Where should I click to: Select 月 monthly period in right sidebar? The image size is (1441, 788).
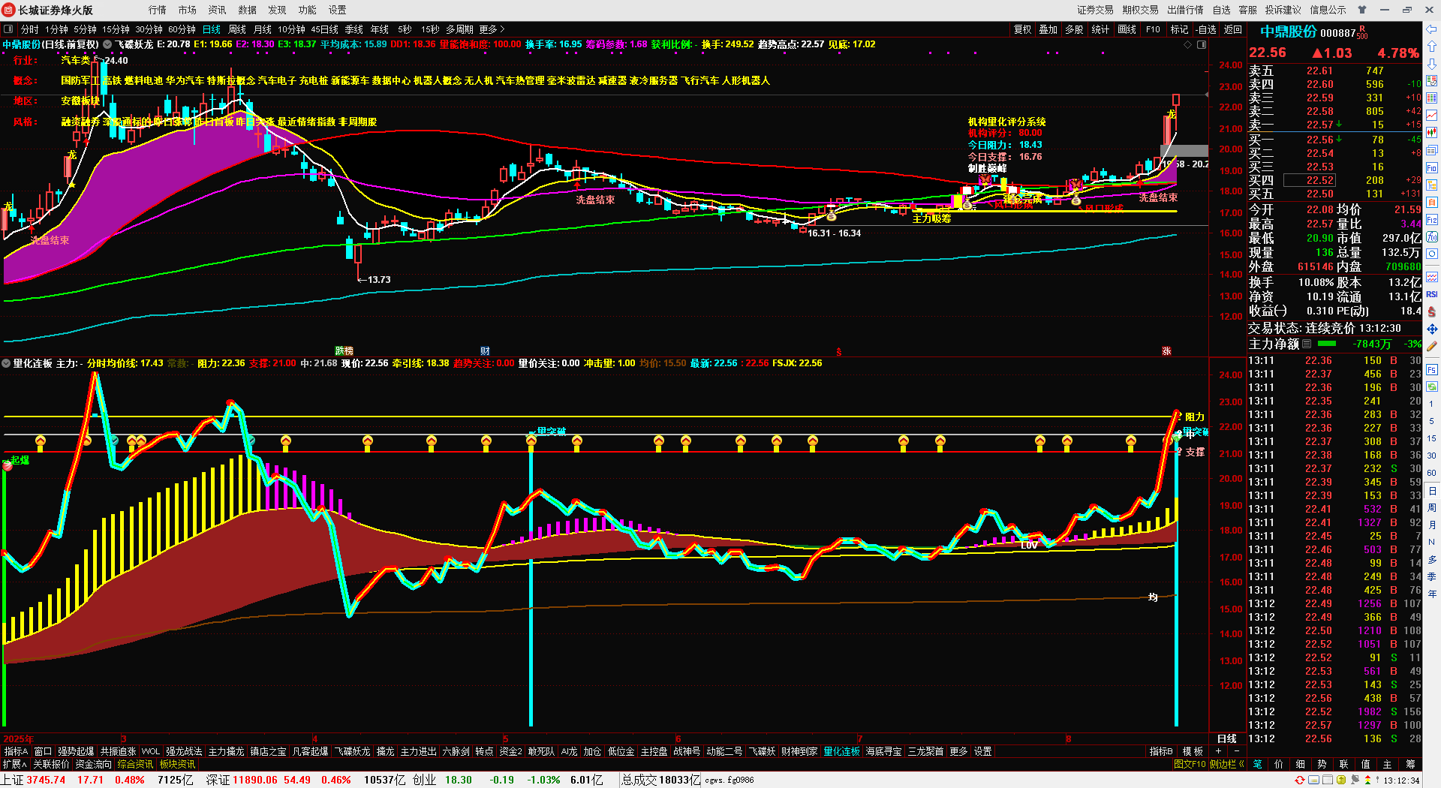1432,525
